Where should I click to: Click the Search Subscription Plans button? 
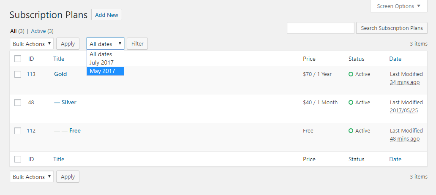(x=392, y=28)
